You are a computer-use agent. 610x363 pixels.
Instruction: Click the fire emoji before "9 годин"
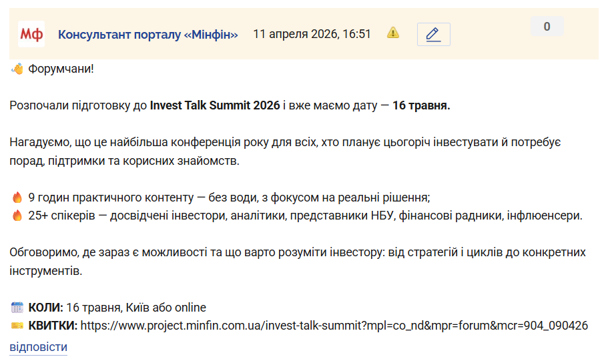tap(17, 198)
